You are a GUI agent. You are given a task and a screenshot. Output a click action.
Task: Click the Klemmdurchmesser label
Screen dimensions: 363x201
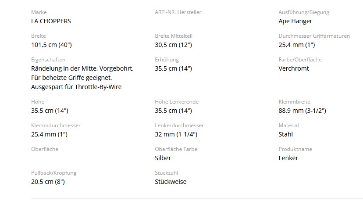tap(56, 126)
